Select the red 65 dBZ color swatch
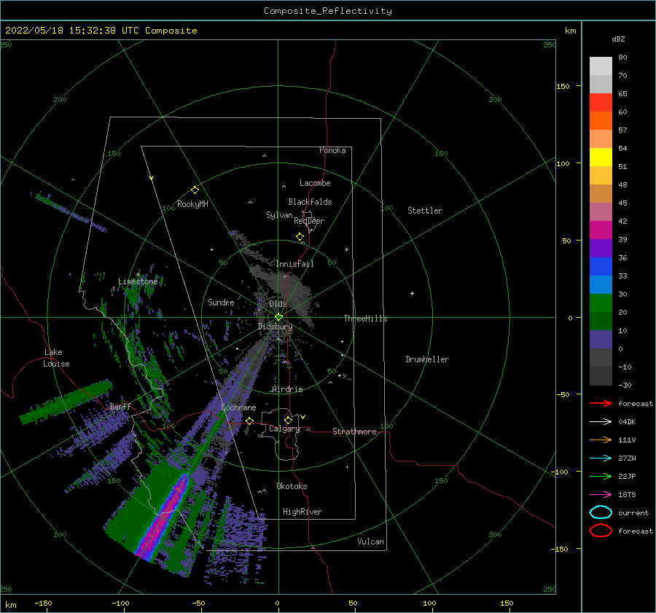Screen dimensions: 656x613 click(x=601, y=102)
